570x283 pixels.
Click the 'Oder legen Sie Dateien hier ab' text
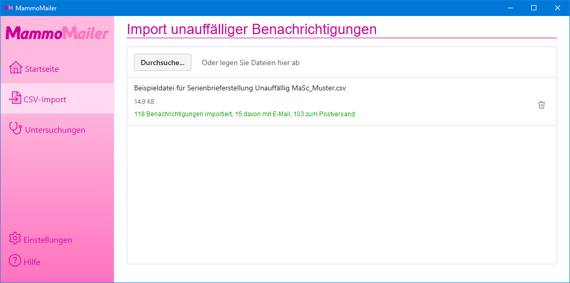(x=250, y=62)
